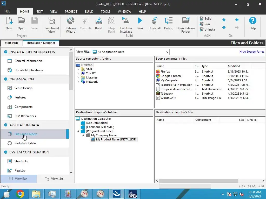Expand the Network node

click(x=78, y=82)
